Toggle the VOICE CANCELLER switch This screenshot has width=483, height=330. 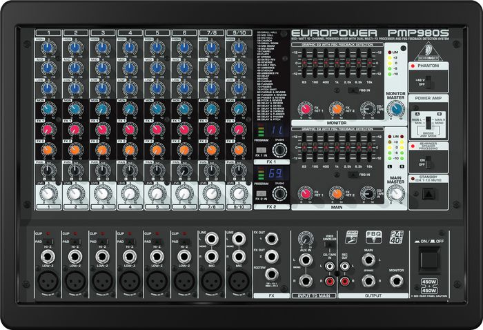tap(330, 244)
